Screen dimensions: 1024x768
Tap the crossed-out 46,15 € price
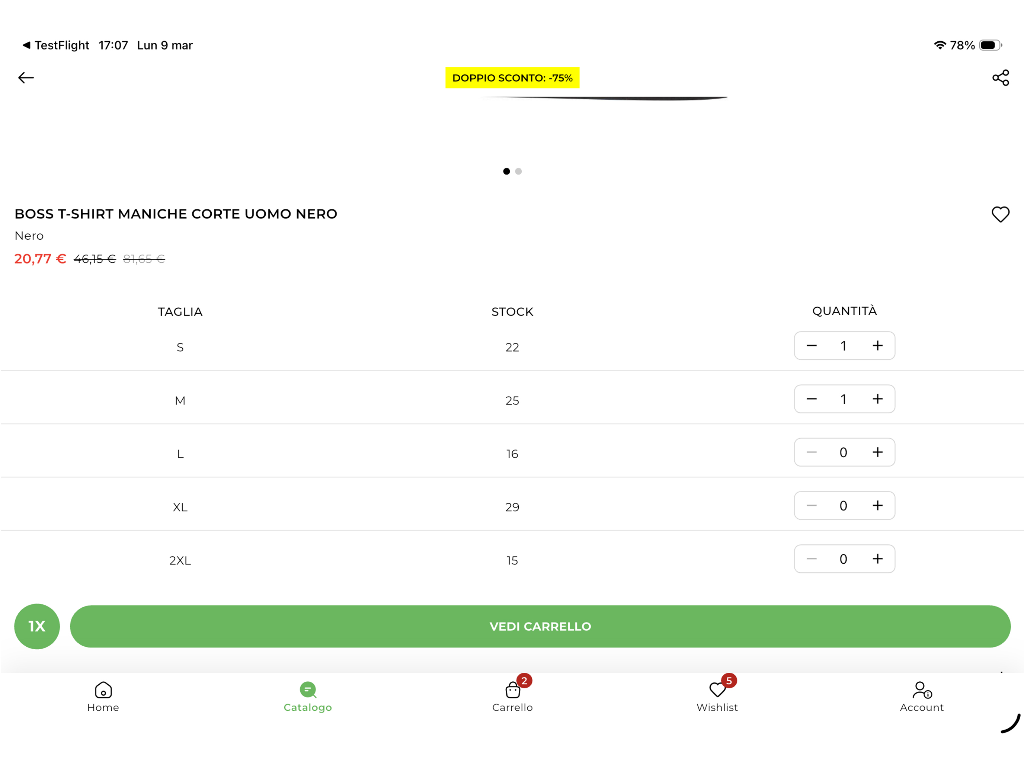click(95, 259)
